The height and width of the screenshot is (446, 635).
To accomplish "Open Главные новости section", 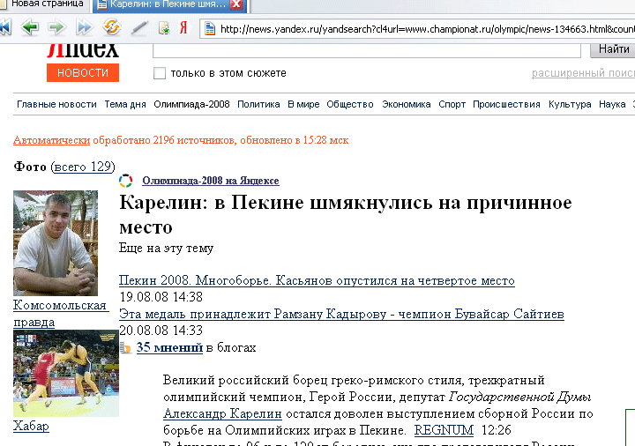I will tap(56, 104).
